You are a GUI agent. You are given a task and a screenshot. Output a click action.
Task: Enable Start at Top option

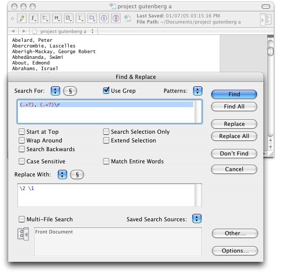(x=22, y=132)
